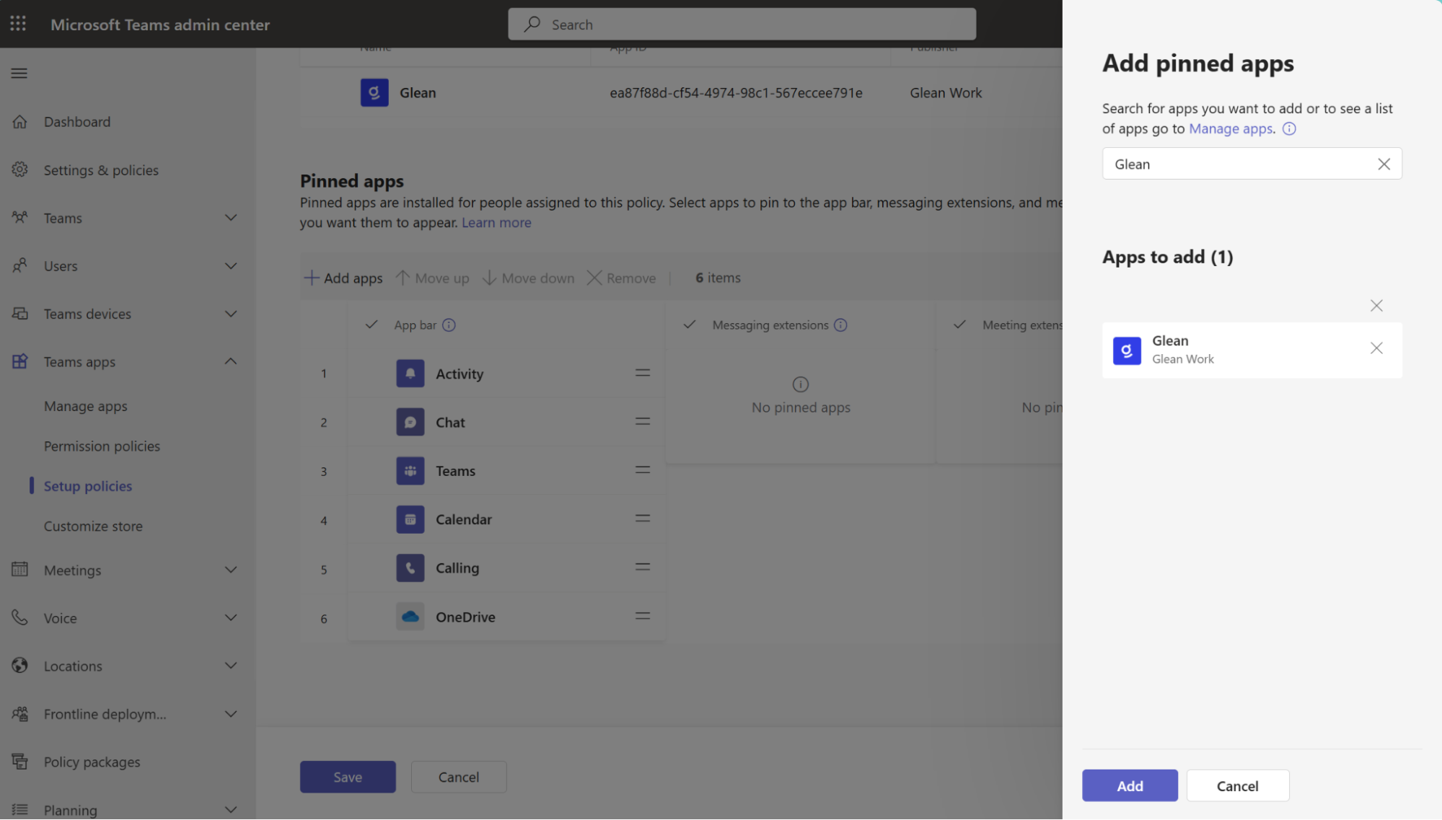Click the reorder handle for OneDrive row
The image size is (1442, 820).
pos(643,616)
